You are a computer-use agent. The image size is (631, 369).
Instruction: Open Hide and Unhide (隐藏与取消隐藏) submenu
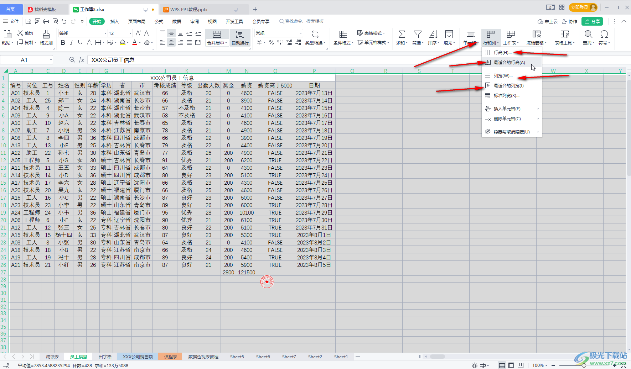click(512, 132)
